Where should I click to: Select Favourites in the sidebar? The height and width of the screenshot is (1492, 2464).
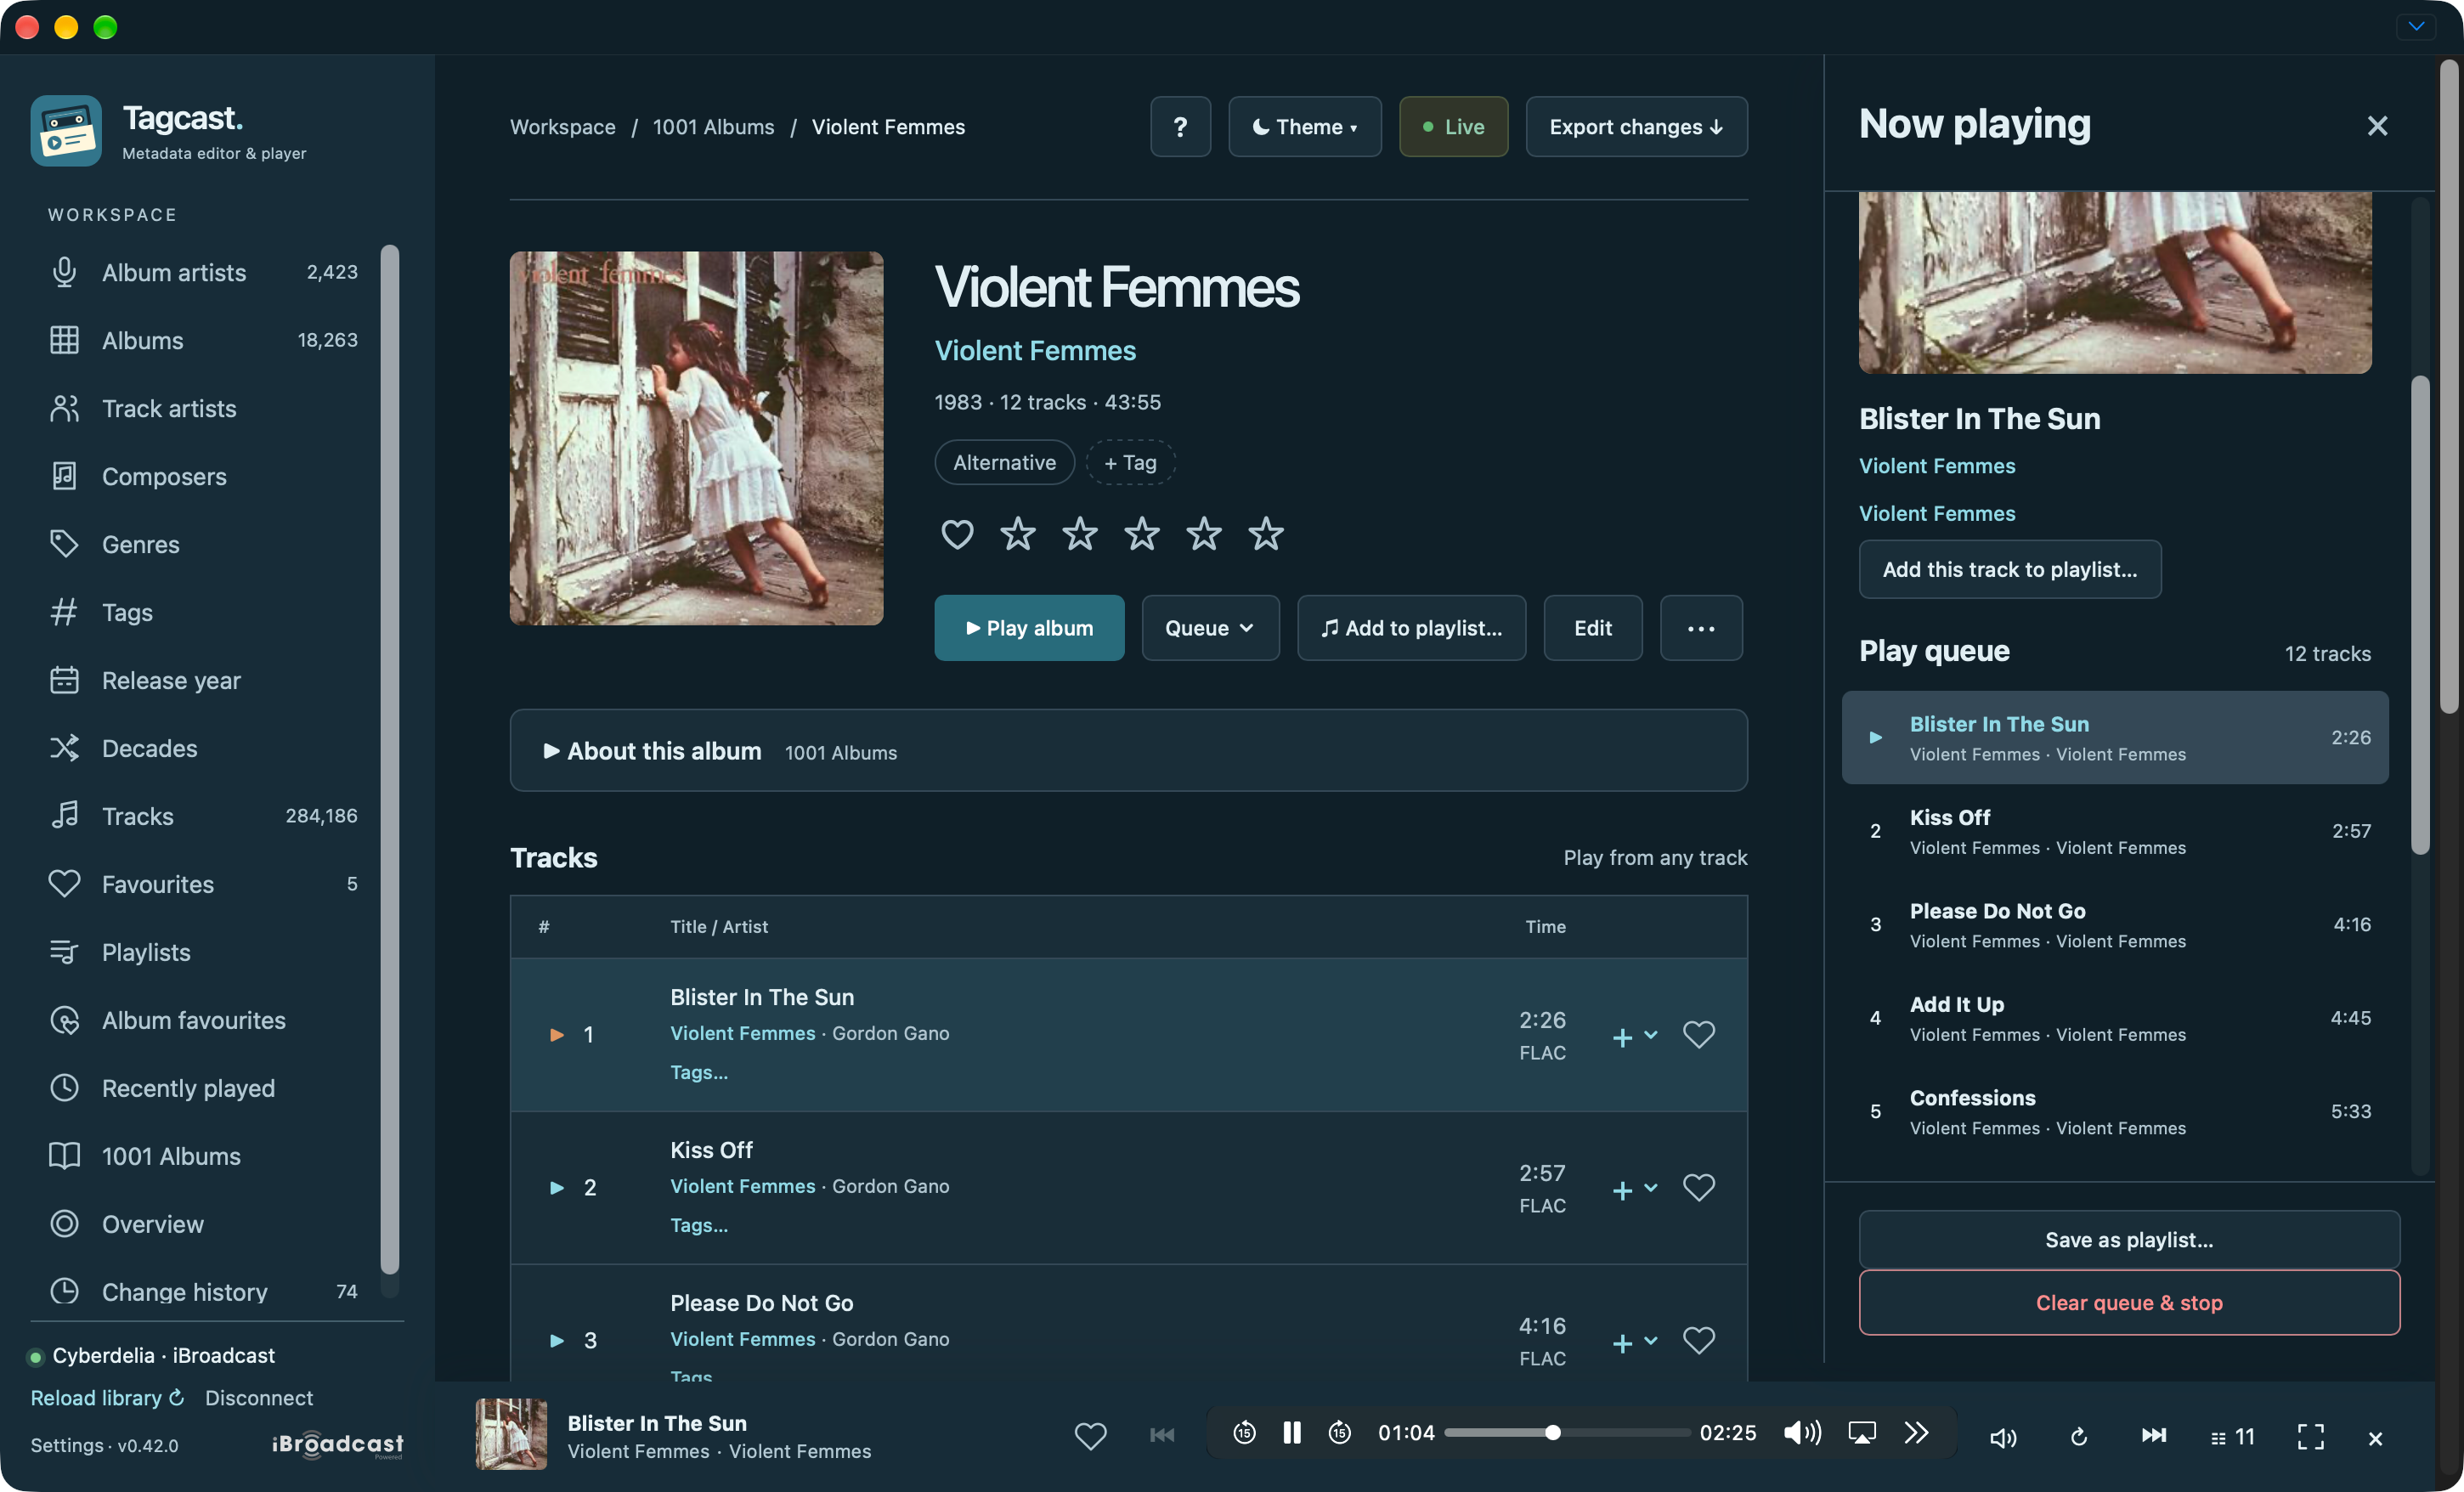[203, 884]
